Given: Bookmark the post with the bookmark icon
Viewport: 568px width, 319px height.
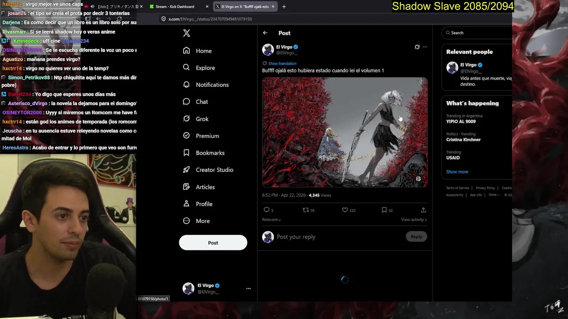Looking at the screenshot, I should (x=384, y=210).
